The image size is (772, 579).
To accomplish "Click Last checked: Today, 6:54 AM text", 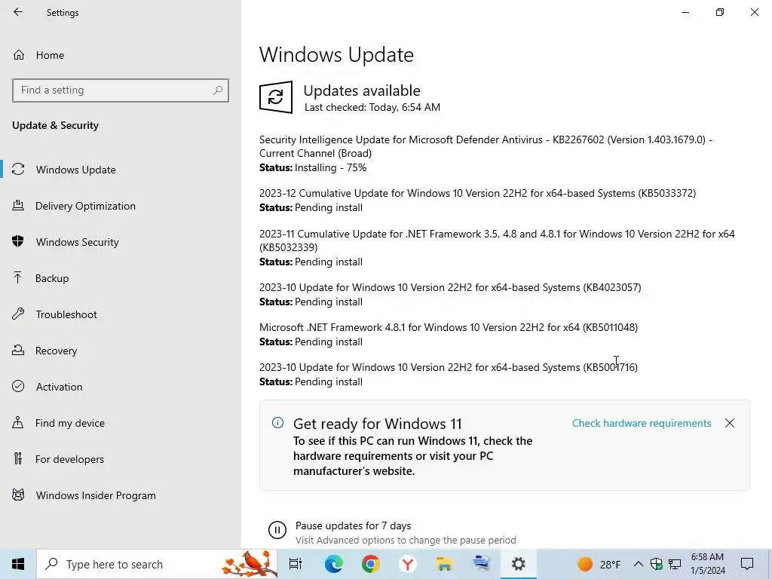I will coord(372,107).
